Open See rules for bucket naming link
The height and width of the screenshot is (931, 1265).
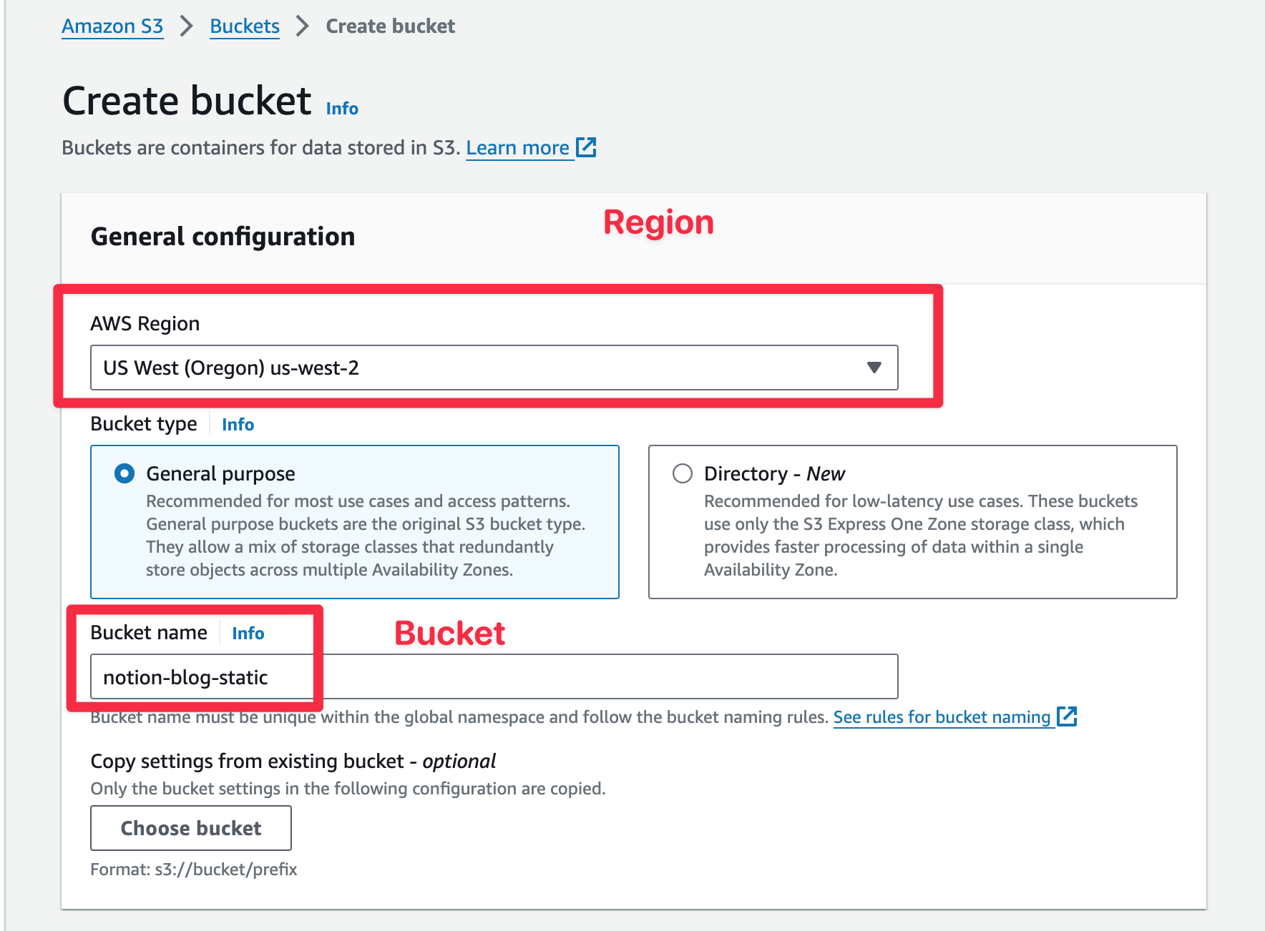(942, 717)
